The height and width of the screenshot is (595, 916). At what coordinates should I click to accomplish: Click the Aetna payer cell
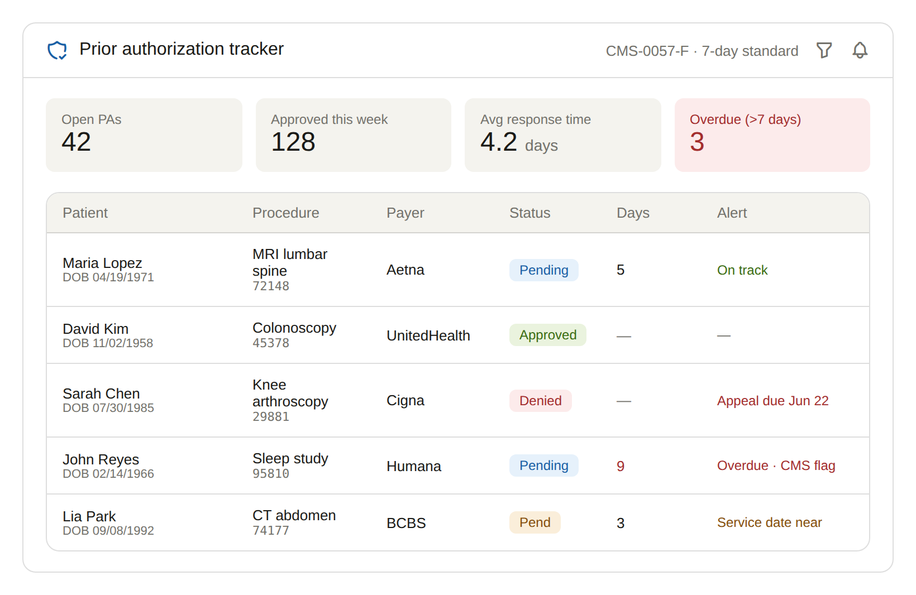pyautogui.click(x=405, y=270)
